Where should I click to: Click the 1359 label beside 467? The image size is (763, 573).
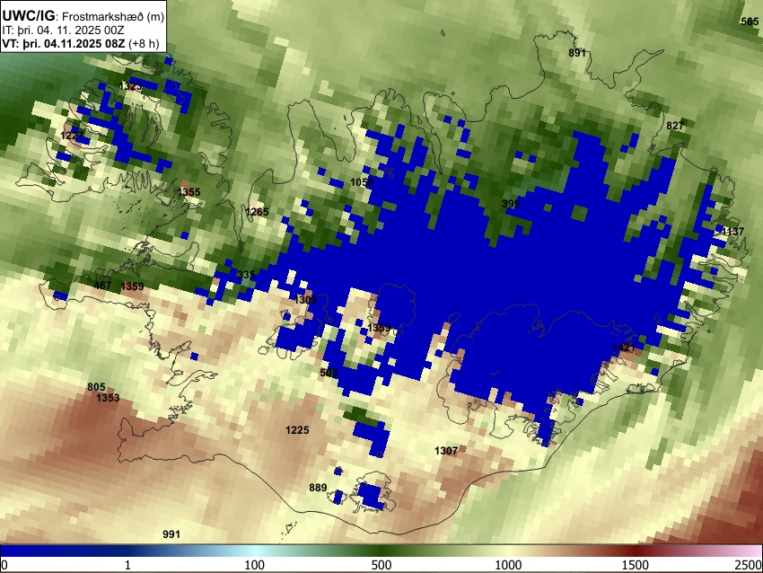[132, 286]
